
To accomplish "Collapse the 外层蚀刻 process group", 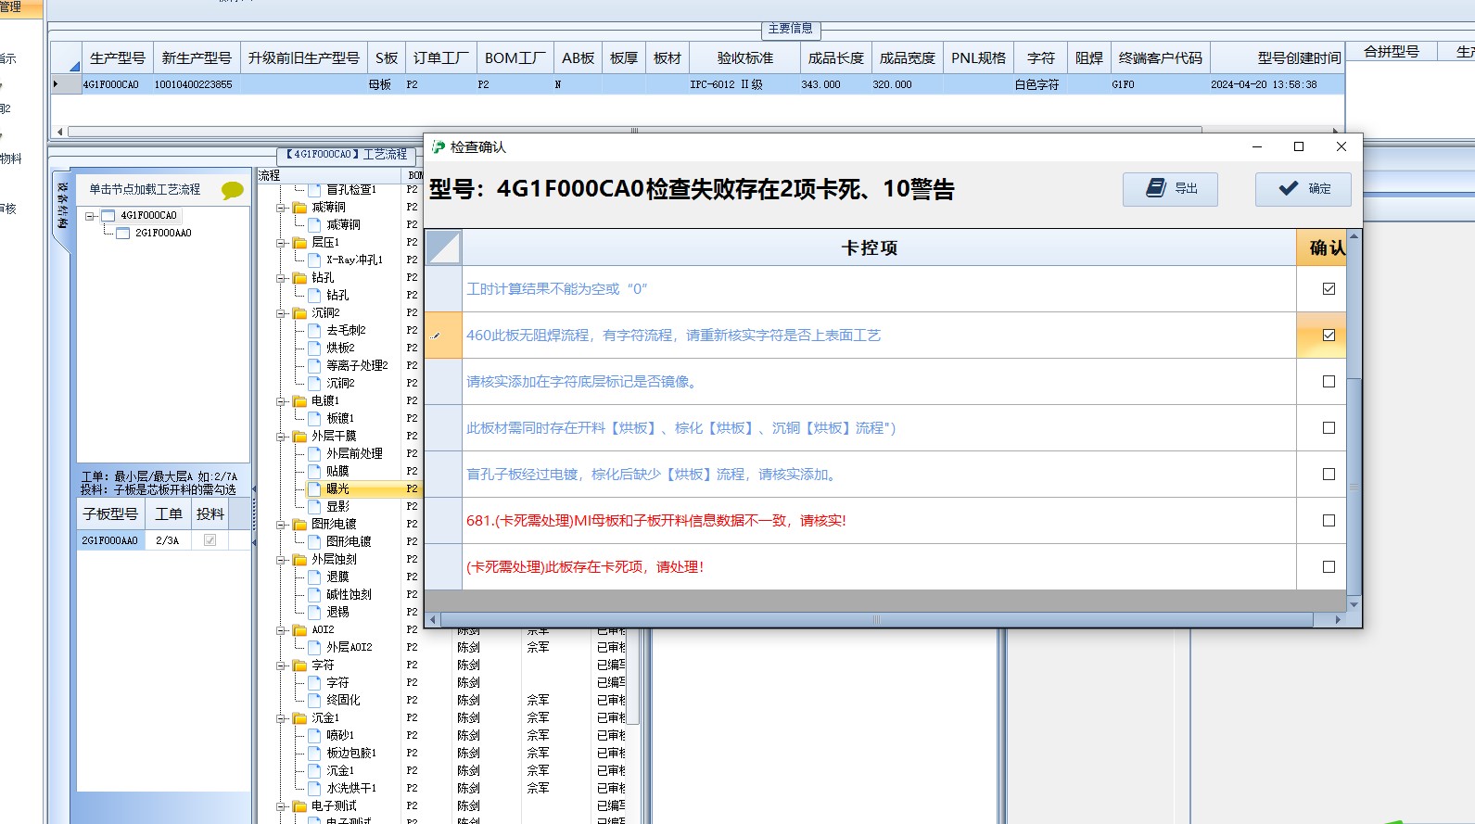I will tap(281, 560).
